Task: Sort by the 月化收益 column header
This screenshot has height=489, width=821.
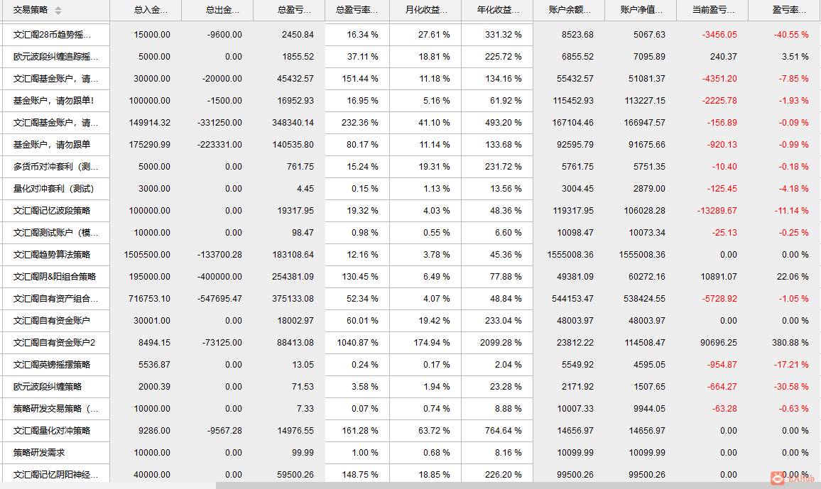Action: (426, 11)
